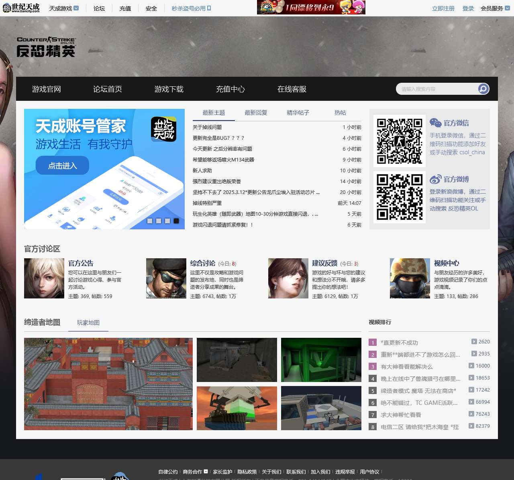Screen dimensions: 514x480
Task: Click the 登录 link
Action: coord(468,8)
